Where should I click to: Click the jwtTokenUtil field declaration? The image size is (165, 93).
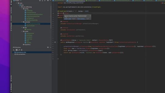pos(73,30)
